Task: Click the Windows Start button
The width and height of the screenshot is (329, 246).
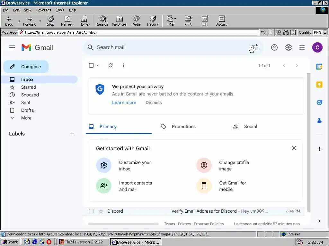Action: (x=10, y=242)
